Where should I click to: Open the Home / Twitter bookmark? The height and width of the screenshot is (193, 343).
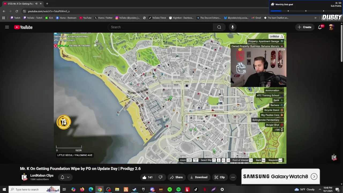coord(103,18)
